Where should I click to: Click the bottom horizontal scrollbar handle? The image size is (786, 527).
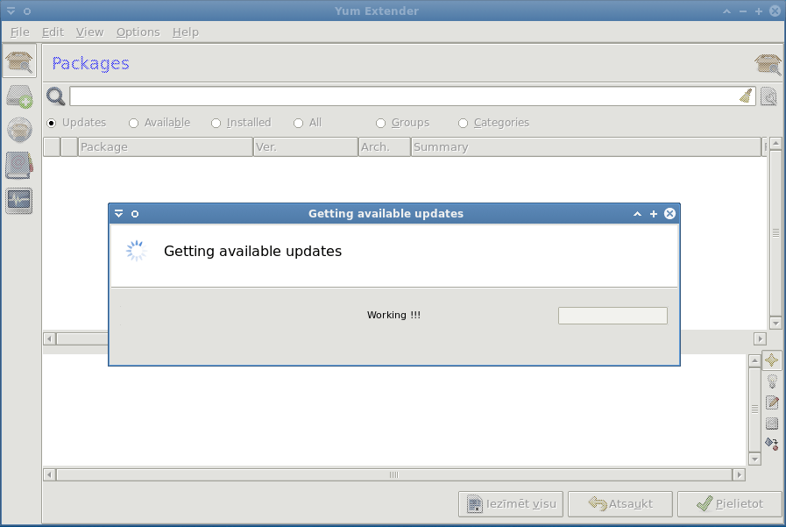pos(394,475)
